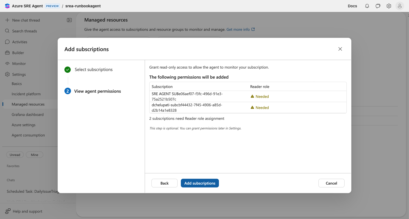Image resolution: width=409 pixels, height=219 pixels.
Task: Click the SRE AGENT SUB subscription row
Action: coord(248,96)
